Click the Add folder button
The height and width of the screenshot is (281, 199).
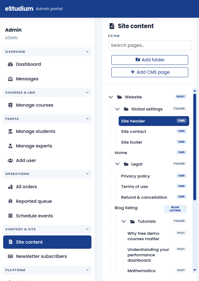(x=150, y=60)
